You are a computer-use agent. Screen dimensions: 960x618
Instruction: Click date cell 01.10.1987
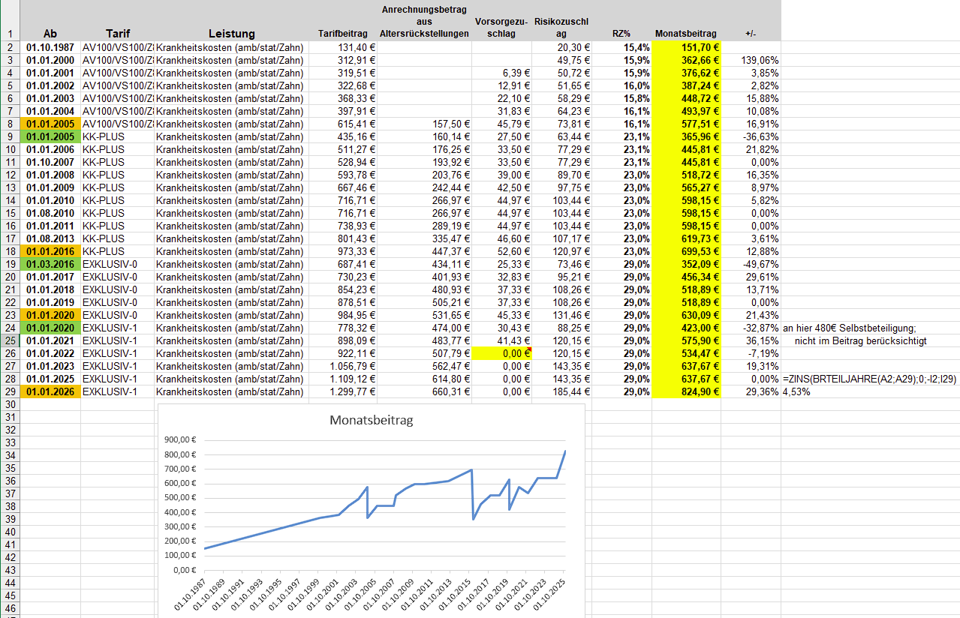[50, 47]
